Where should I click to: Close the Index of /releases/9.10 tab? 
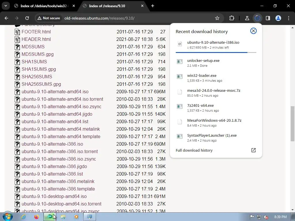(142, 6)
